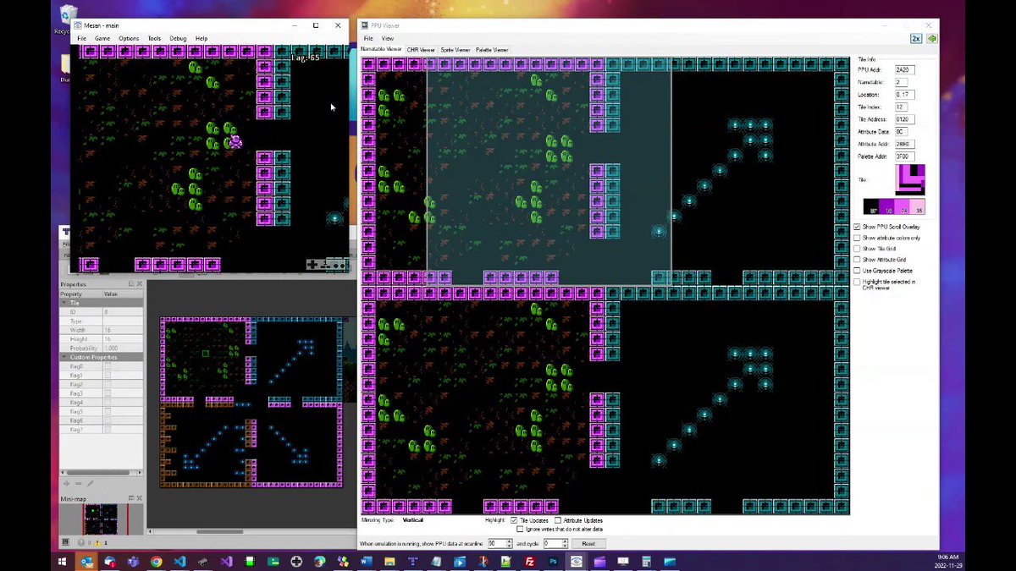Click the cycle value stepper arrows
Image resolution: width=1016 pixels, height=571 pixels.
[566, 543]
